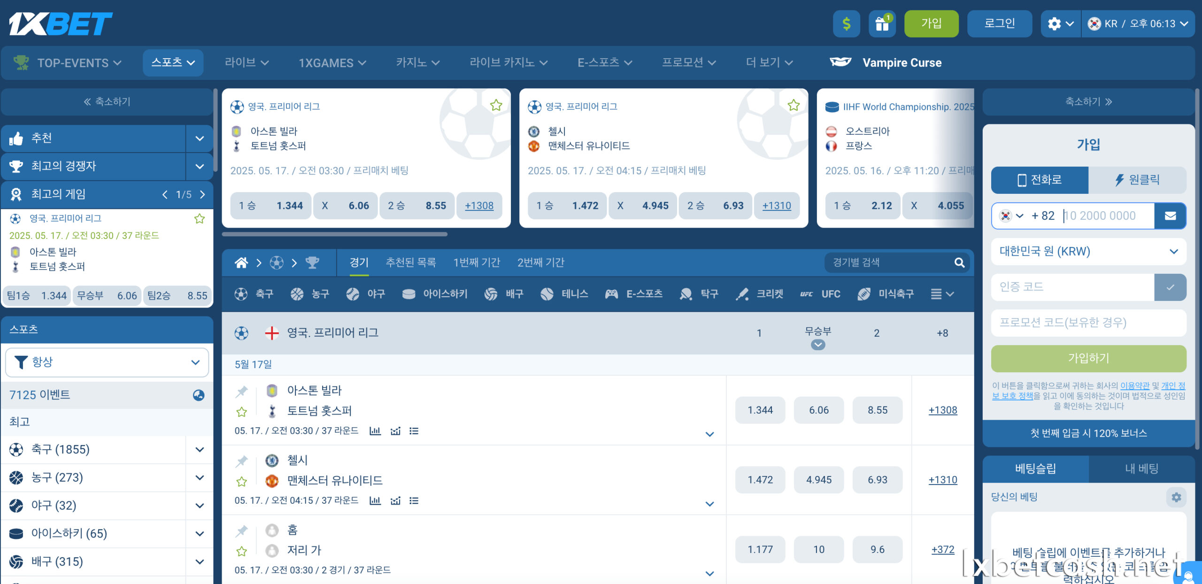Viewport: 1202px width, 584px height.
Task: Open the 무승부 column dropdown arrow
Action: (x=818, y=345)
